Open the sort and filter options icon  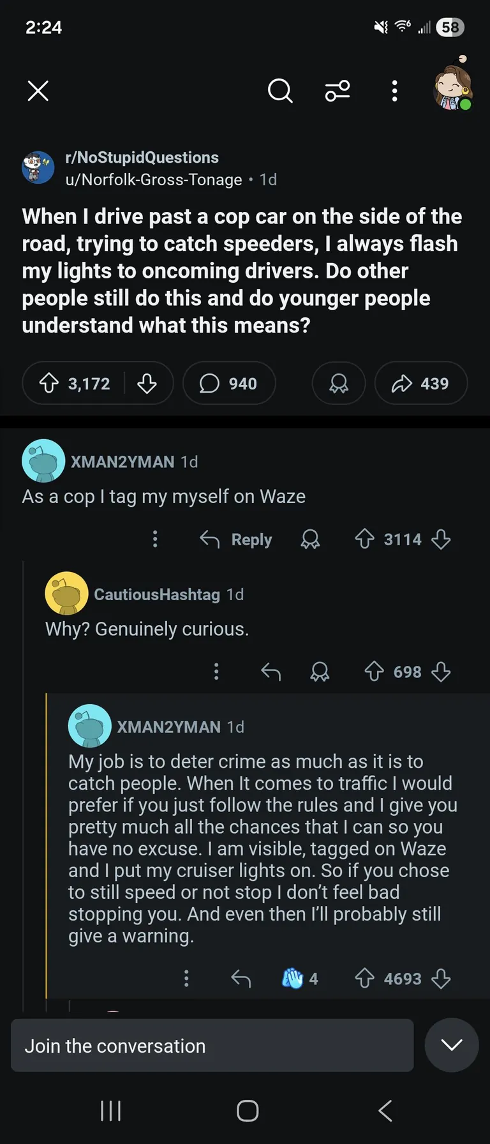pyautogui.click(x=338, y=91)
